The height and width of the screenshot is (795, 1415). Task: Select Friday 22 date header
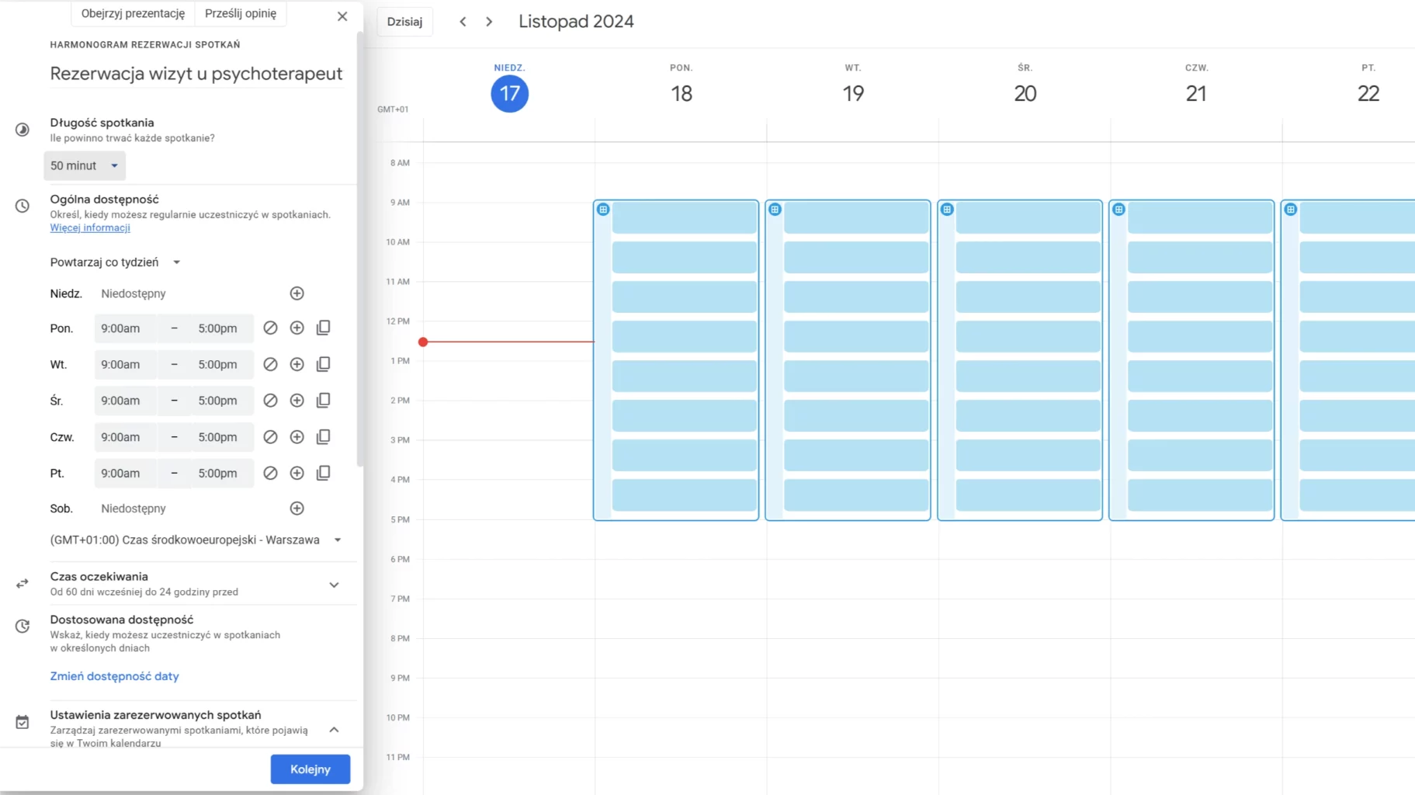click(1368, 93)
